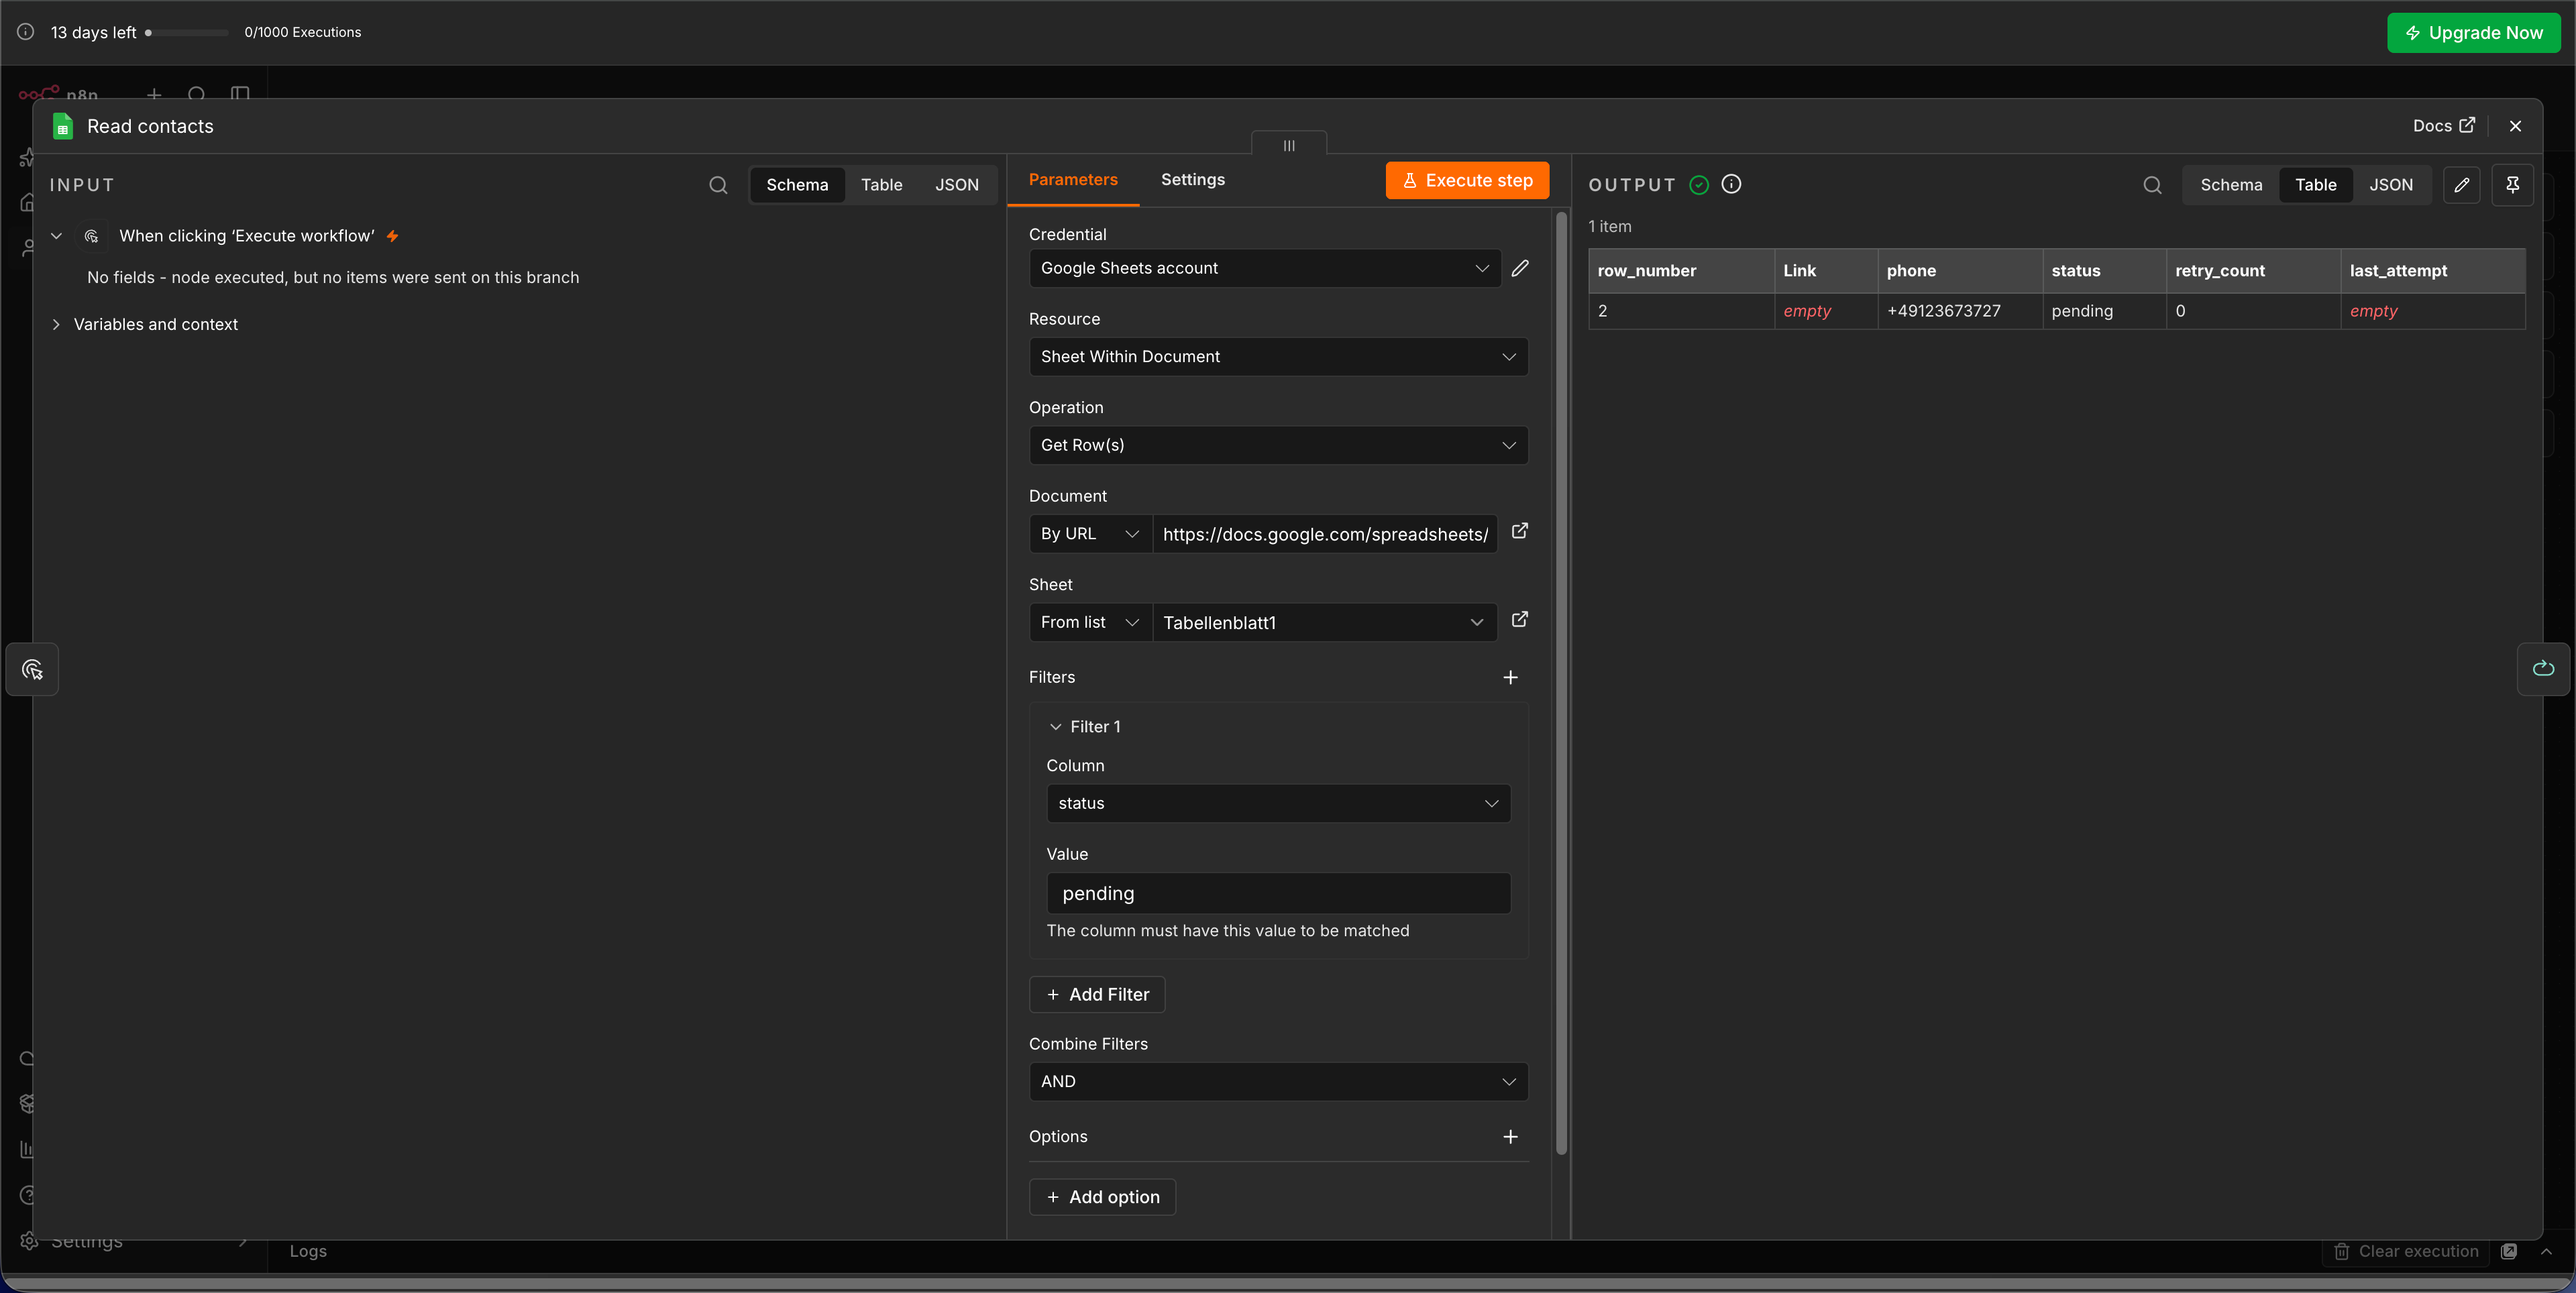Collapse the Filter 1 section
The width and height of the screenshot is (2576, 1293).
pyautogui.click(x=1055, y=727)
